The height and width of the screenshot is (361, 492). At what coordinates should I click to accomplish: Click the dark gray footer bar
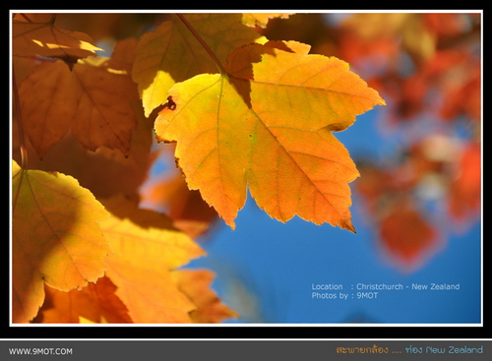pyautogui.click(x=246, y=351)
